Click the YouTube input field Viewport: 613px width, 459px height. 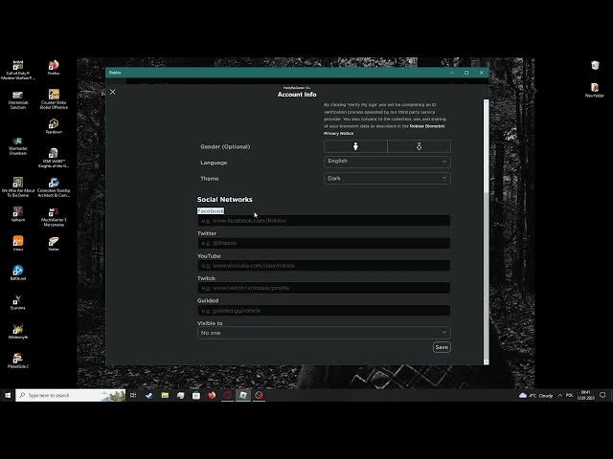coord(324,266)
